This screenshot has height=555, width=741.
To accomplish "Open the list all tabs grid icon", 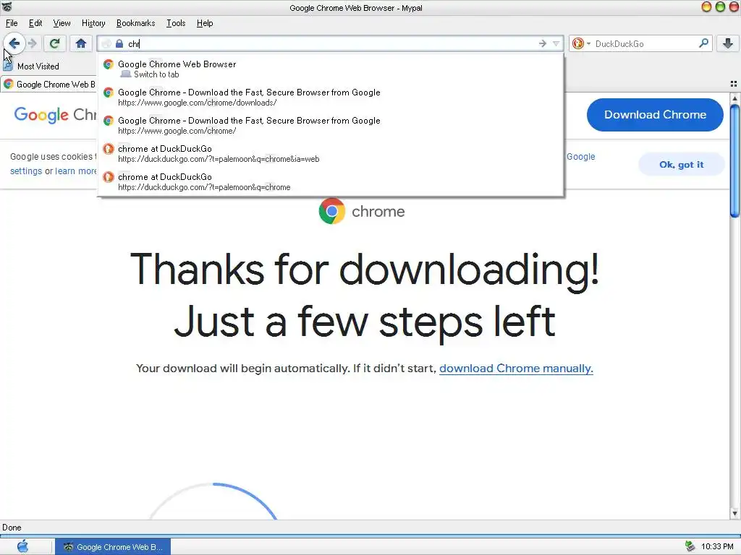I will coord(734,84).
